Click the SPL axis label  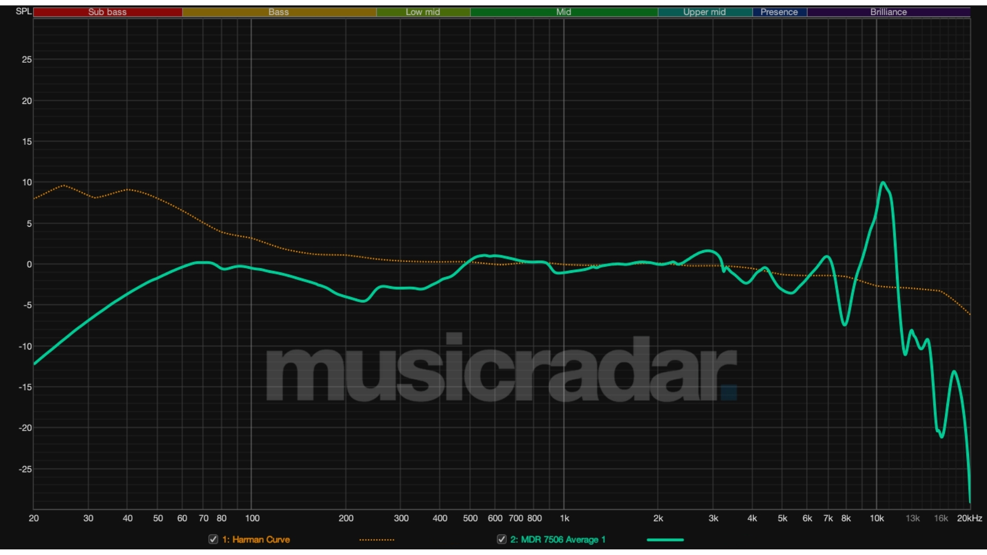point(23,10)
